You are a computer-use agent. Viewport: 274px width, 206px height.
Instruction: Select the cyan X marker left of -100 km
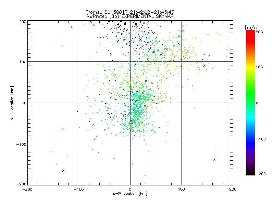tap(63, 129)
